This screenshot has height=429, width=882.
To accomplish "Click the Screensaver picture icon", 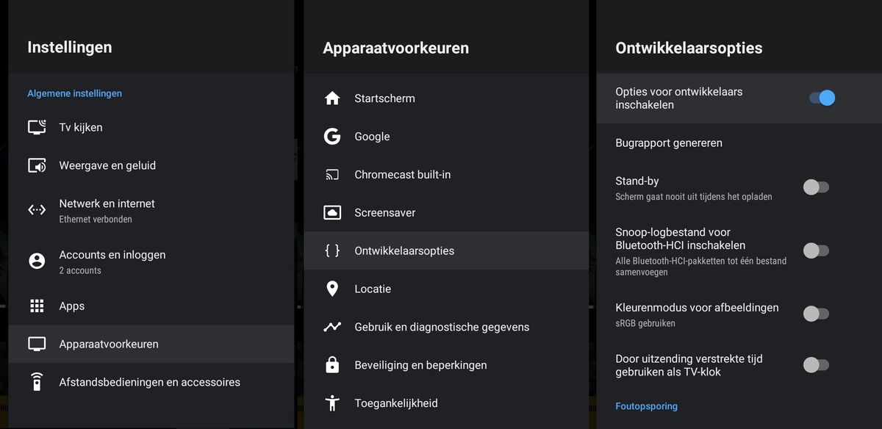I will 333,212.
